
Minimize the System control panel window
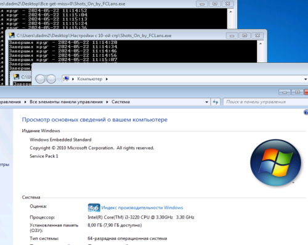285,92
